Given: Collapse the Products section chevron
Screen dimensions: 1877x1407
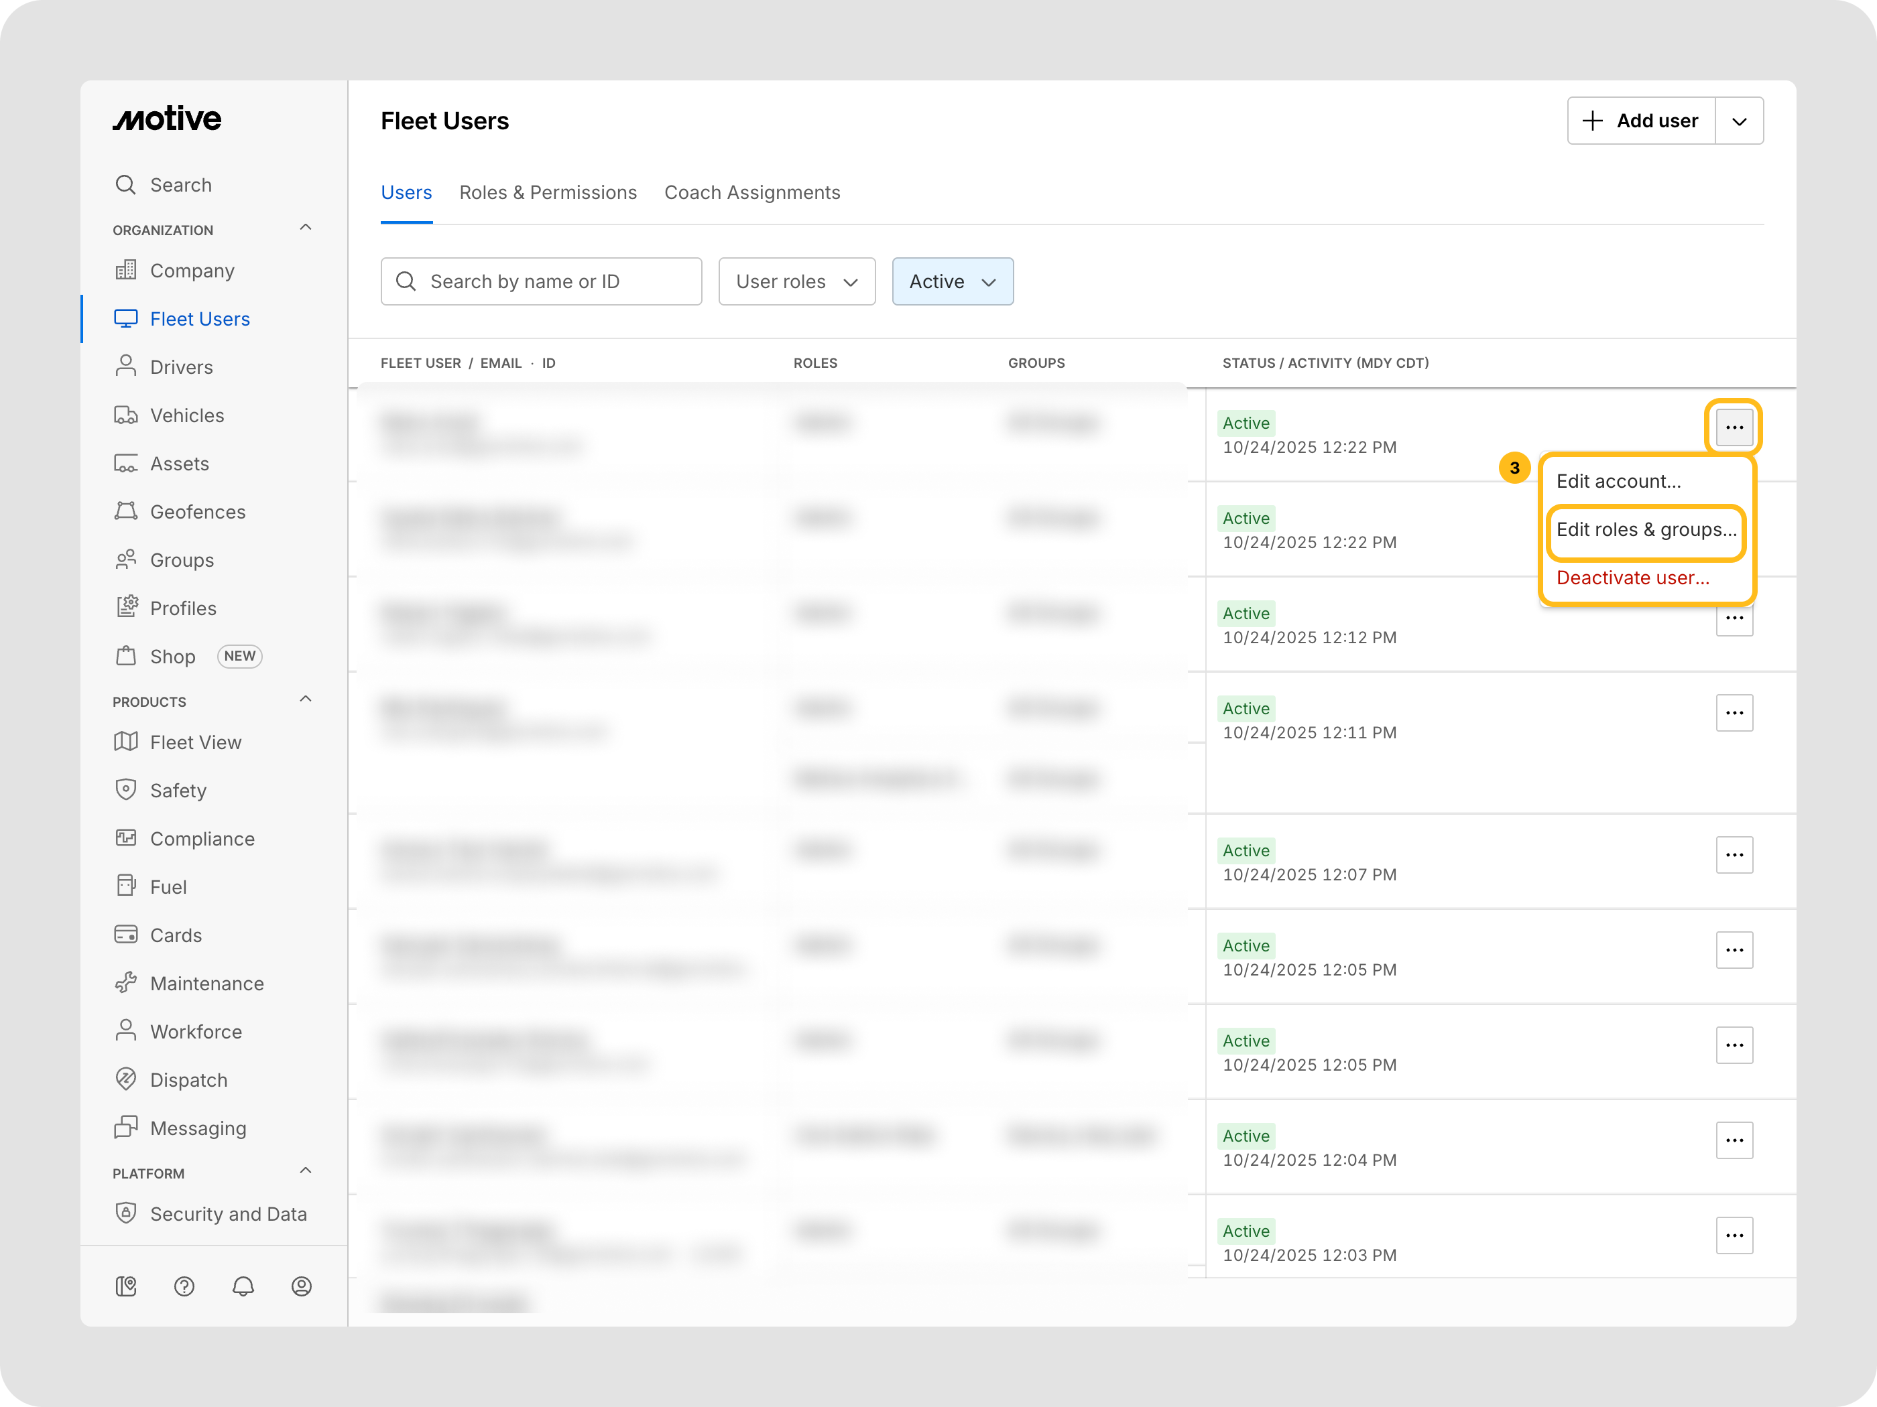Looking at the screenshot, I should pyautogui.click(x=306, y=699).
